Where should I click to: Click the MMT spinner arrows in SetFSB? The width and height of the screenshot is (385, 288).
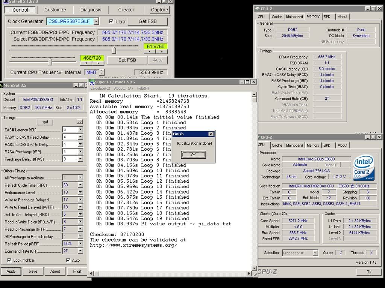point(102,72)
